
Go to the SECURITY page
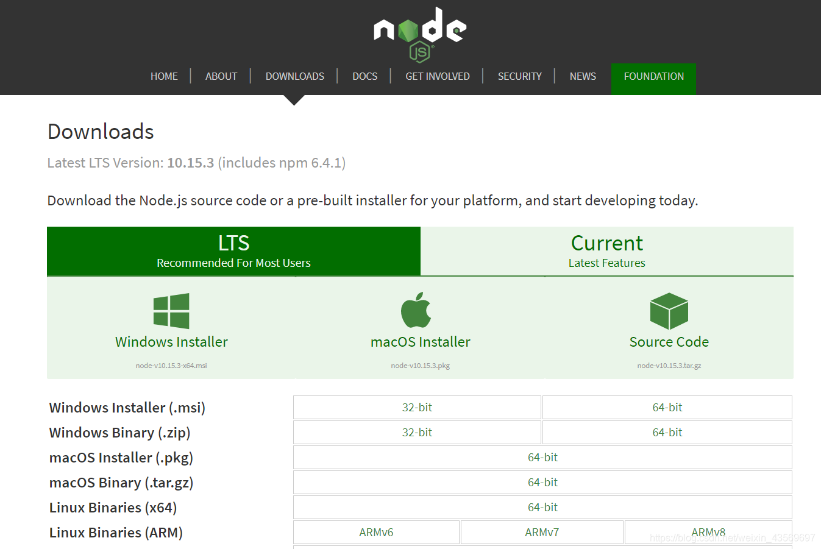520,76
